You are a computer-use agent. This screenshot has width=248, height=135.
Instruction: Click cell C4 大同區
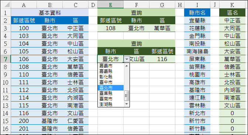[75, 36]
